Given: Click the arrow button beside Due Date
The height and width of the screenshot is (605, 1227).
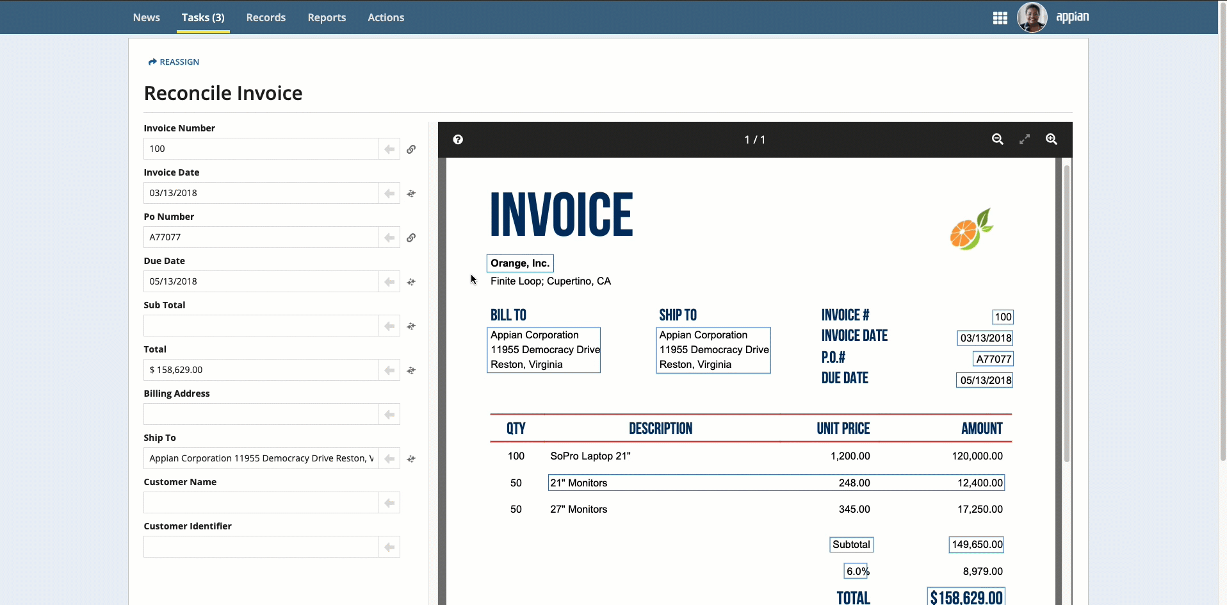Looking at the screenshot, I should click(389, 281).
